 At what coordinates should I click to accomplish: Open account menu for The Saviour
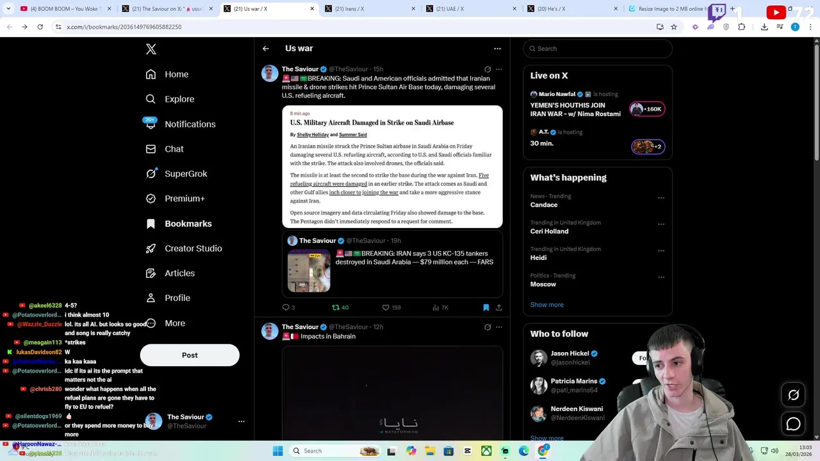(x=242, y=421)
